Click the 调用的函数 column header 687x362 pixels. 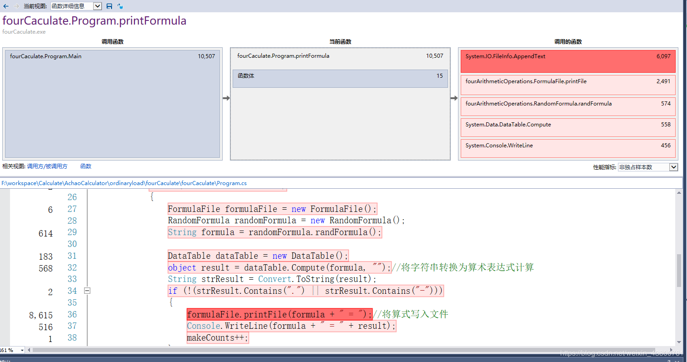tap(568, 42)
